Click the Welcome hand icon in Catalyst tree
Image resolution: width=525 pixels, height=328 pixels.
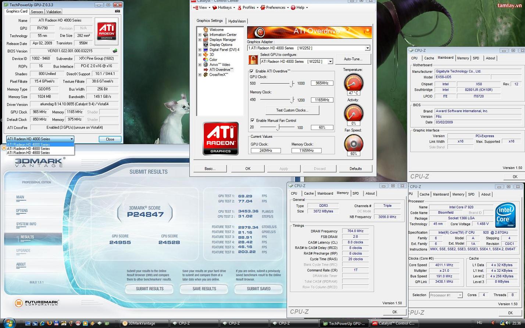206,29
